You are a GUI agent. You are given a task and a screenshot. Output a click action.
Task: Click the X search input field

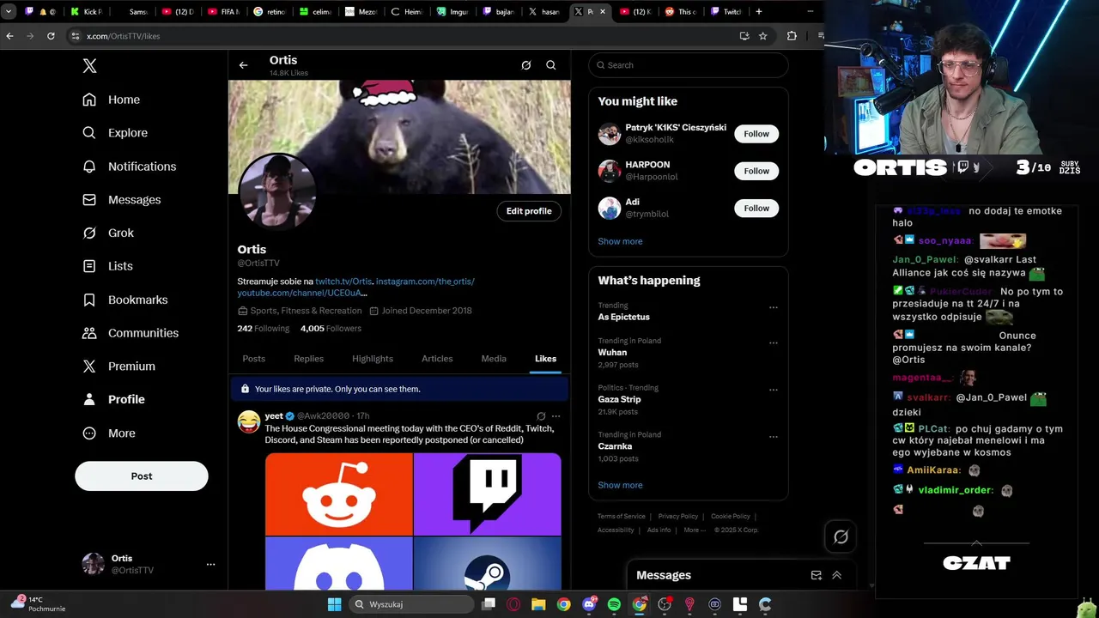point(689,65)
